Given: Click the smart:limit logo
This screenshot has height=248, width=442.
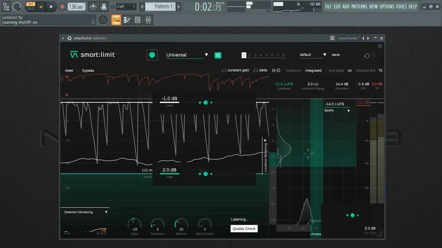Looking at the screenshot, I should pyautogui.click(x=92, y=55).
